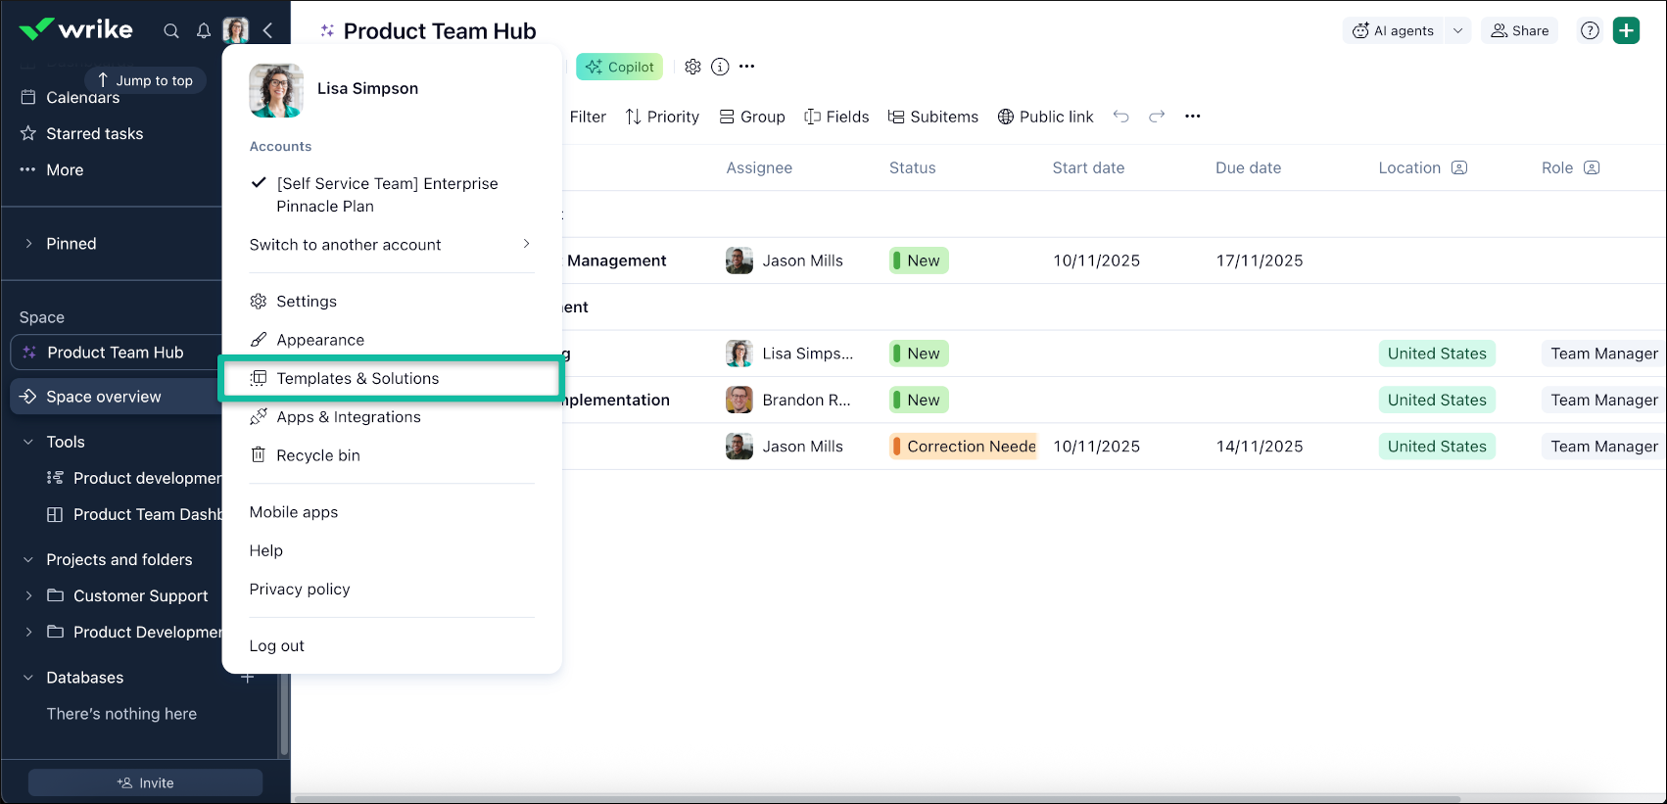The width and height of the screenshot is (1667, 804).
Task: Click the horizontal scrollbar at bottom
Action: pos(878,799)
